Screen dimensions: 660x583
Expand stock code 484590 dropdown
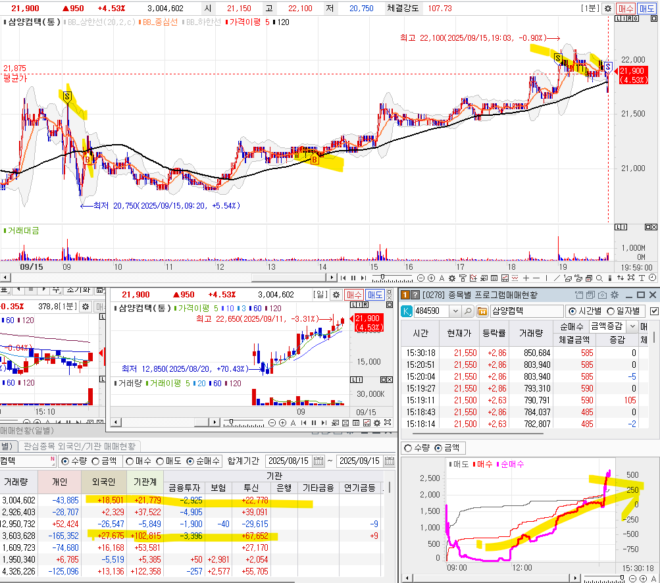click(455, 311)
